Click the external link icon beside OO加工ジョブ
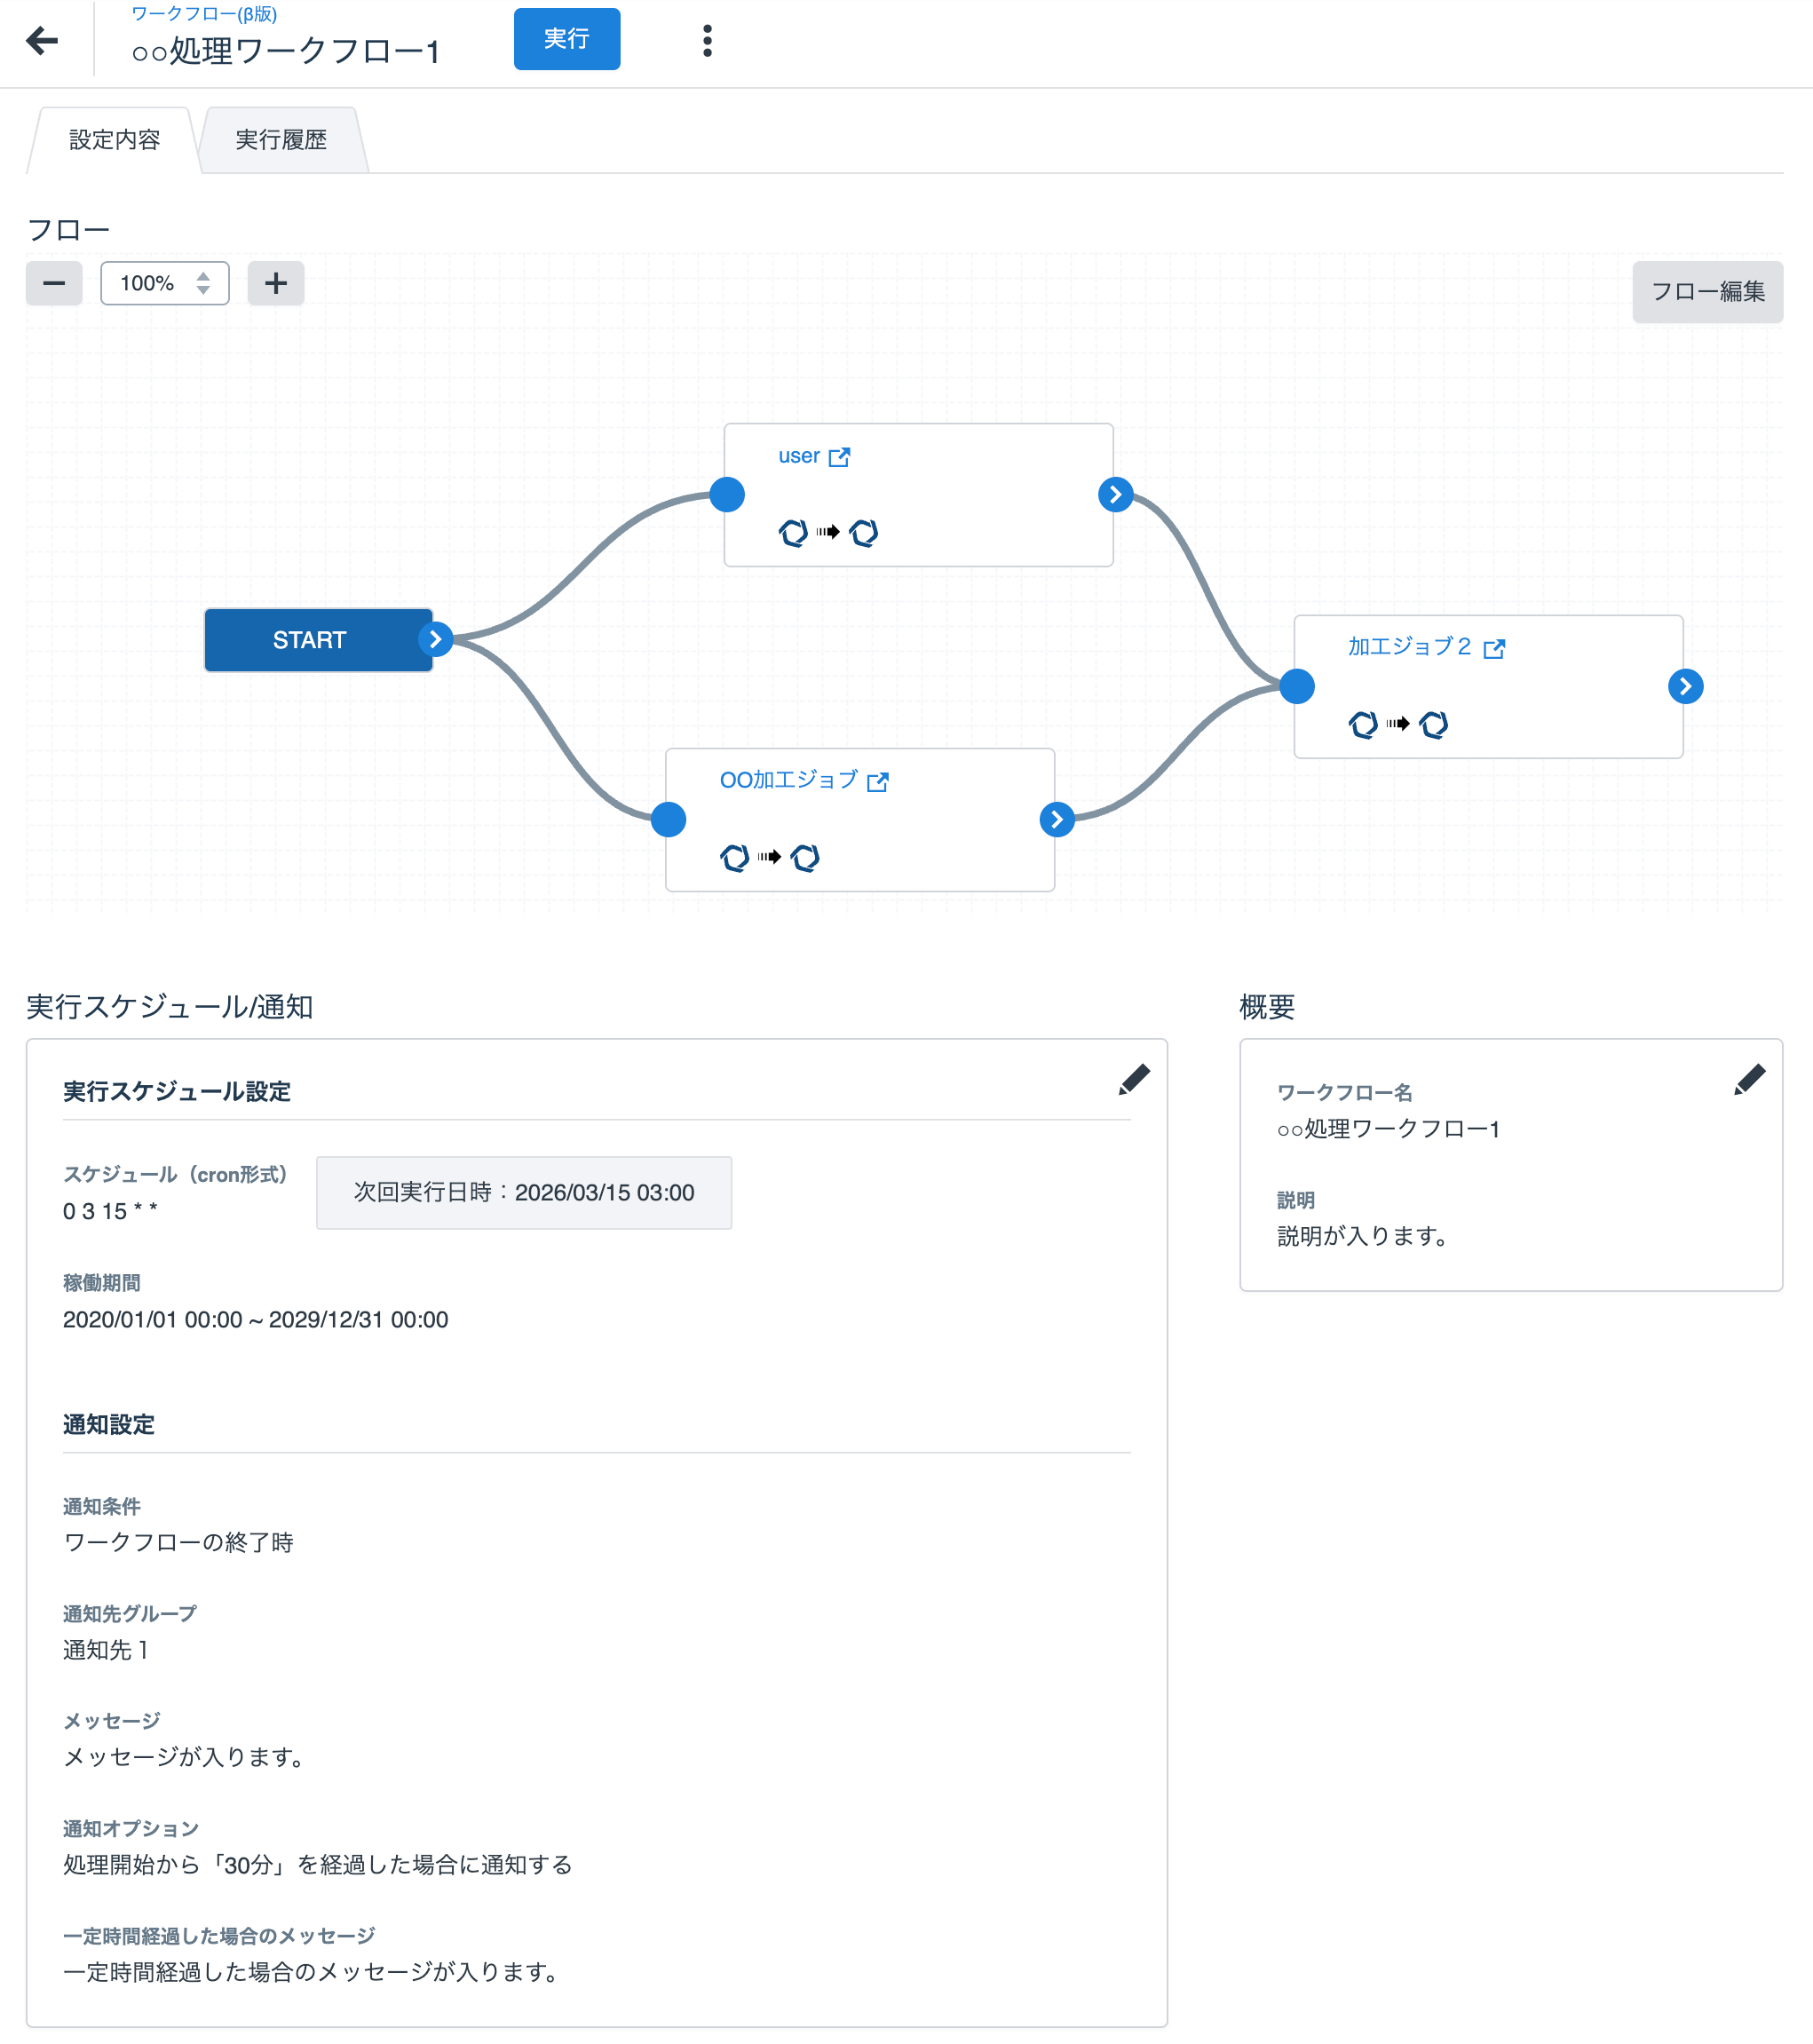 878,781
